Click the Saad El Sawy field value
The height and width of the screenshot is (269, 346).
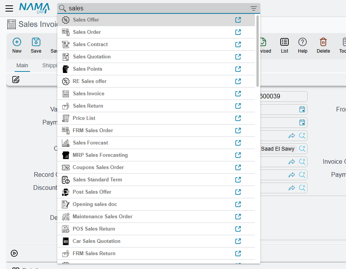tap(278, 149)
